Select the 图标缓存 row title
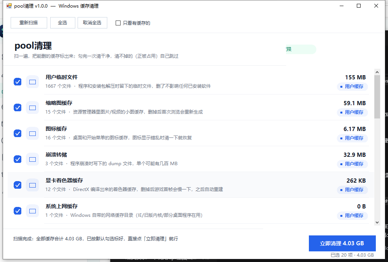 56,129
